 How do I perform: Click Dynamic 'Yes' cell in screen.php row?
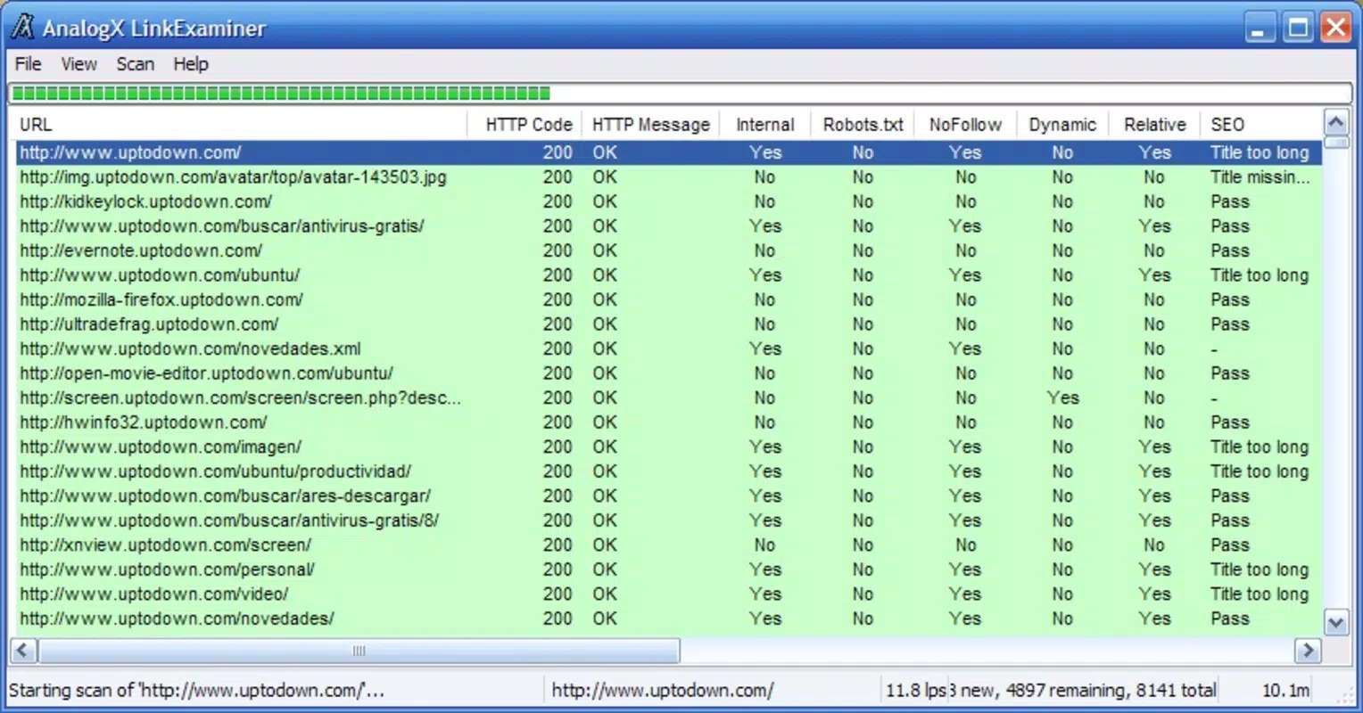(x=1062, y=397)
